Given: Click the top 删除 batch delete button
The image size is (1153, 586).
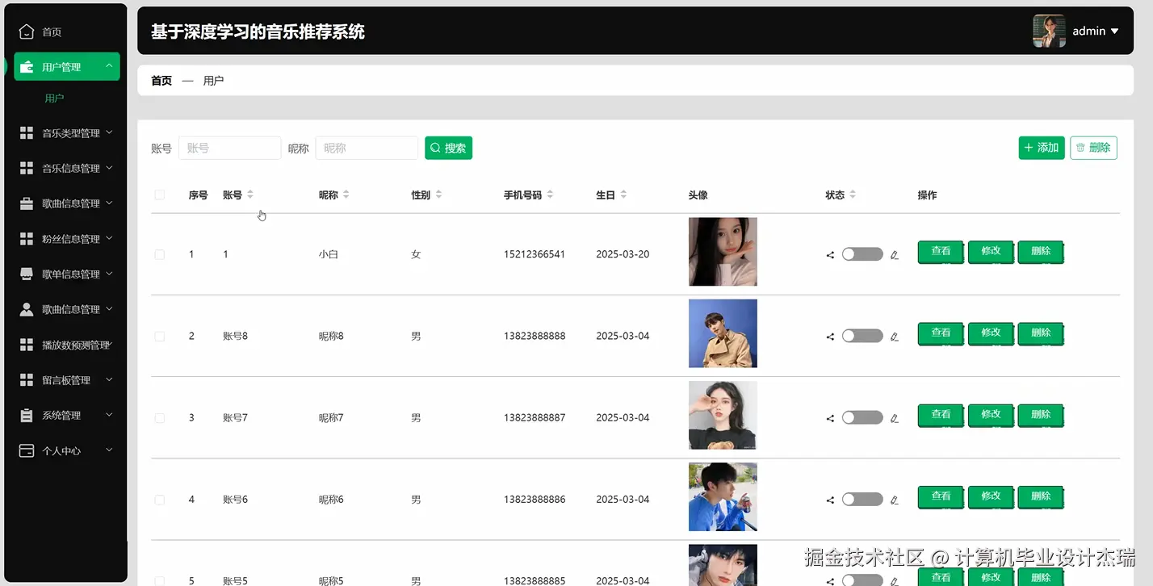Looking at the screenshot, I should (1093, 148).
